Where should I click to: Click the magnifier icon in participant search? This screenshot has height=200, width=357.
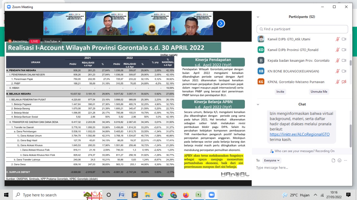pos(261,29)
